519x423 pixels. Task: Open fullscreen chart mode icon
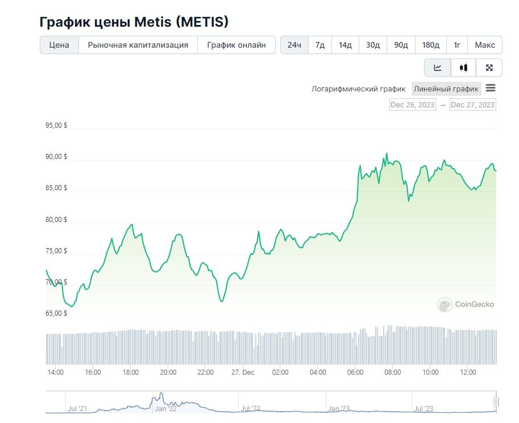pos(489,68)
